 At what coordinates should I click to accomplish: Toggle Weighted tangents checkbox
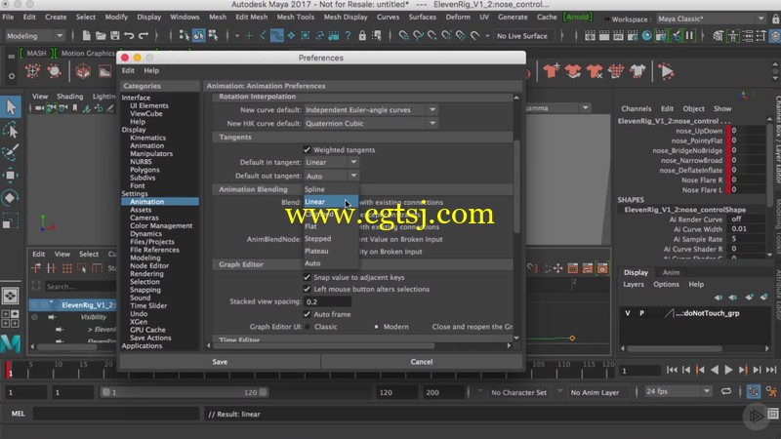pyautogui.click(x=307, y=150)
